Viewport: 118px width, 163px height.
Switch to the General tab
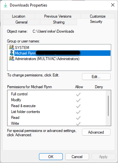tap(21, 22)
